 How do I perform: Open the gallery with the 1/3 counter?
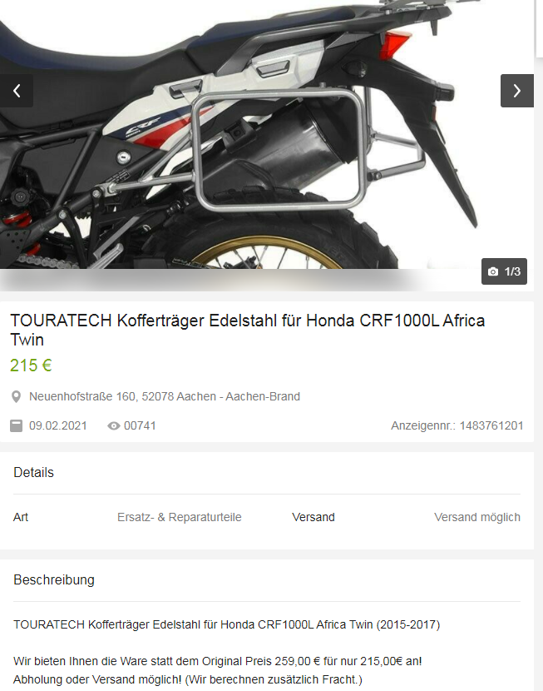(x=504, y=271)
